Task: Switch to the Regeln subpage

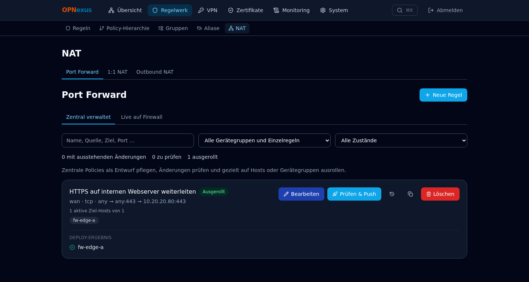Action: pyautogui.click(x=78, y=28)
